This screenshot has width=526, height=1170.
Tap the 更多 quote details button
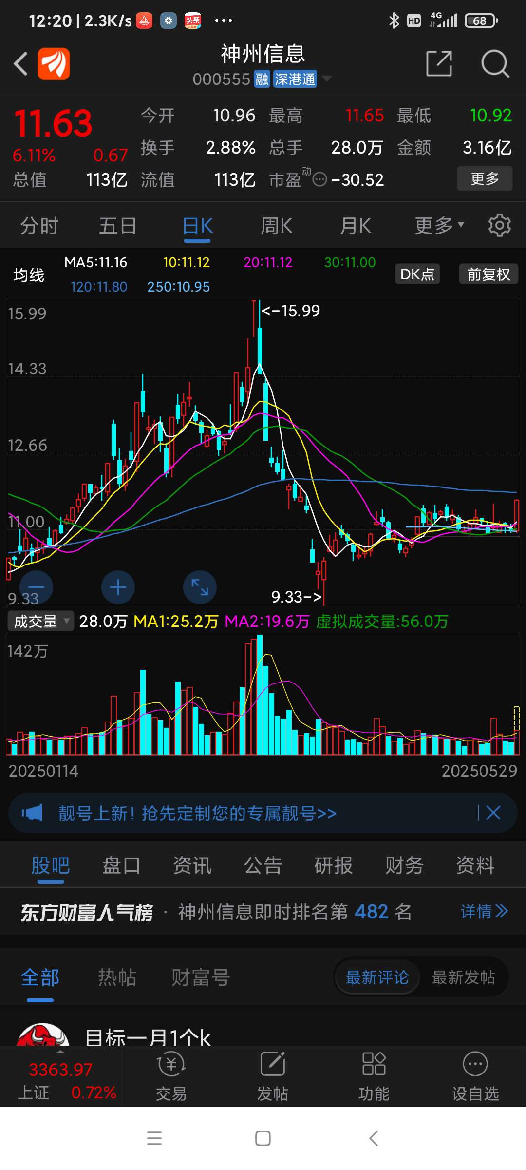click(485, 178)
